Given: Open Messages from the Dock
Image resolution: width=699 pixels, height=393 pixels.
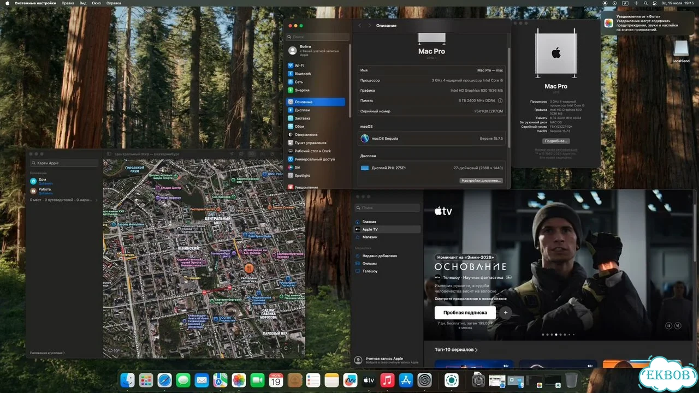Looking at the screenshot, I should pos(183,380).
